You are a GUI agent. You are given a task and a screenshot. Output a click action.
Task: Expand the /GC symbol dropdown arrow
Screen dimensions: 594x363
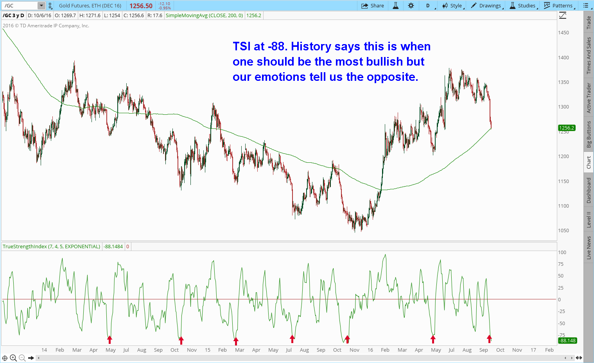coord(41,6)
